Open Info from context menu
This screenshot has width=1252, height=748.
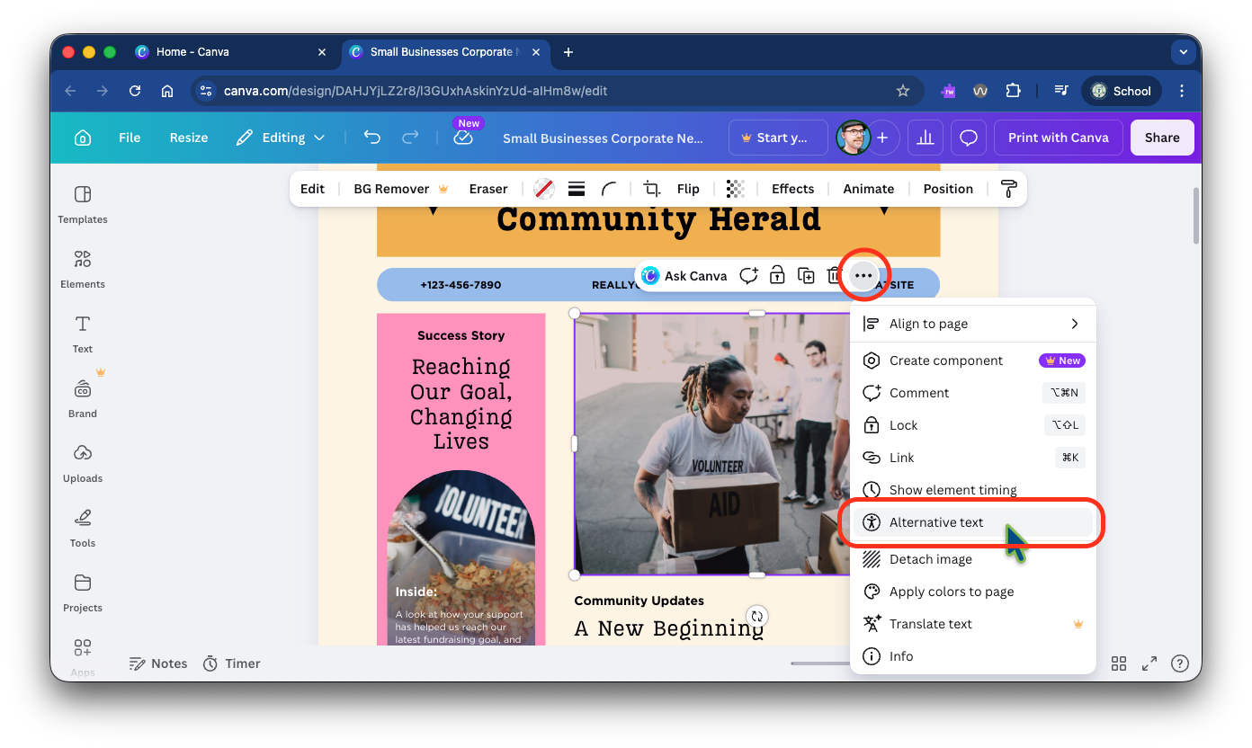[973, 656]
